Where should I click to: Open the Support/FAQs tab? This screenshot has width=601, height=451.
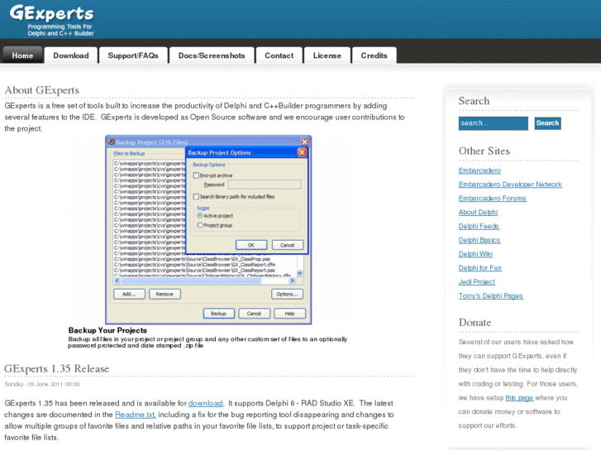tap(133, 55)
